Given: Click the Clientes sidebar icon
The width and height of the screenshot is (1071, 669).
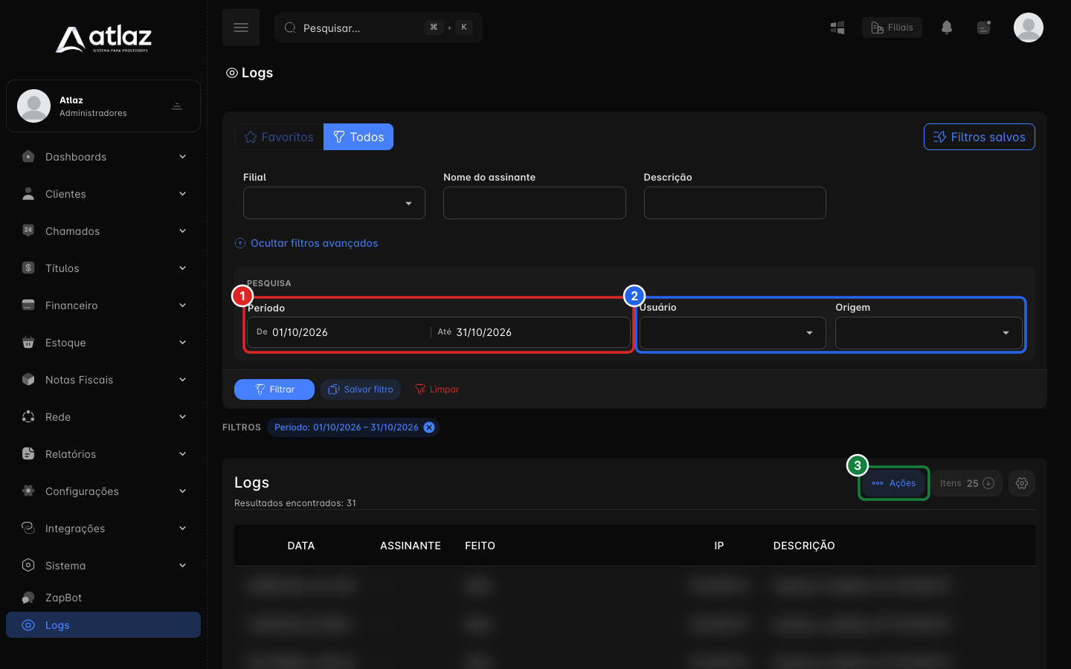Looking at the screenshot, I should (28, 194).
